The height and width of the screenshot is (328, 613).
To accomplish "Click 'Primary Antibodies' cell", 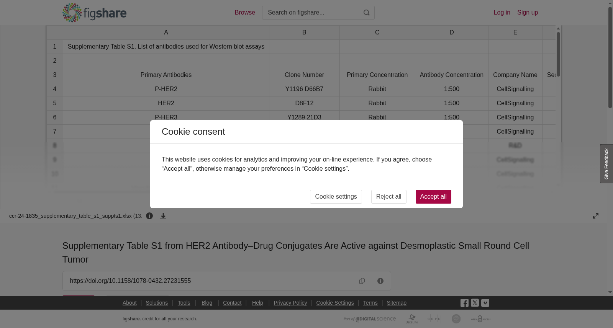I will coord(166,75).
